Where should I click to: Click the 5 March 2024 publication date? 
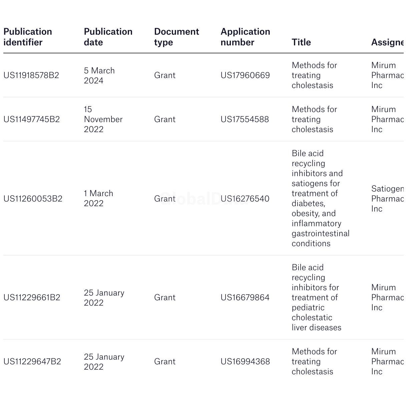99,76
